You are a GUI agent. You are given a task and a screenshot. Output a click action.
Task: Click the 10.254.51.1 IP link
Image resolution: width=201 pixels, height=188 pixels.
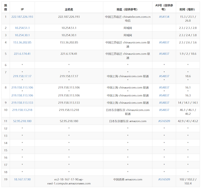click(22, 28)
